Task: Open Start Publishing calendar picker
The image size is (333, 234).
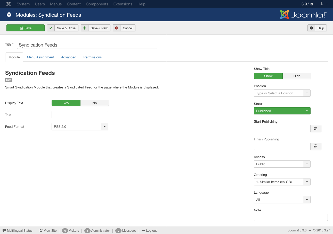Action: pyautogui.click(x=315, y=129)
